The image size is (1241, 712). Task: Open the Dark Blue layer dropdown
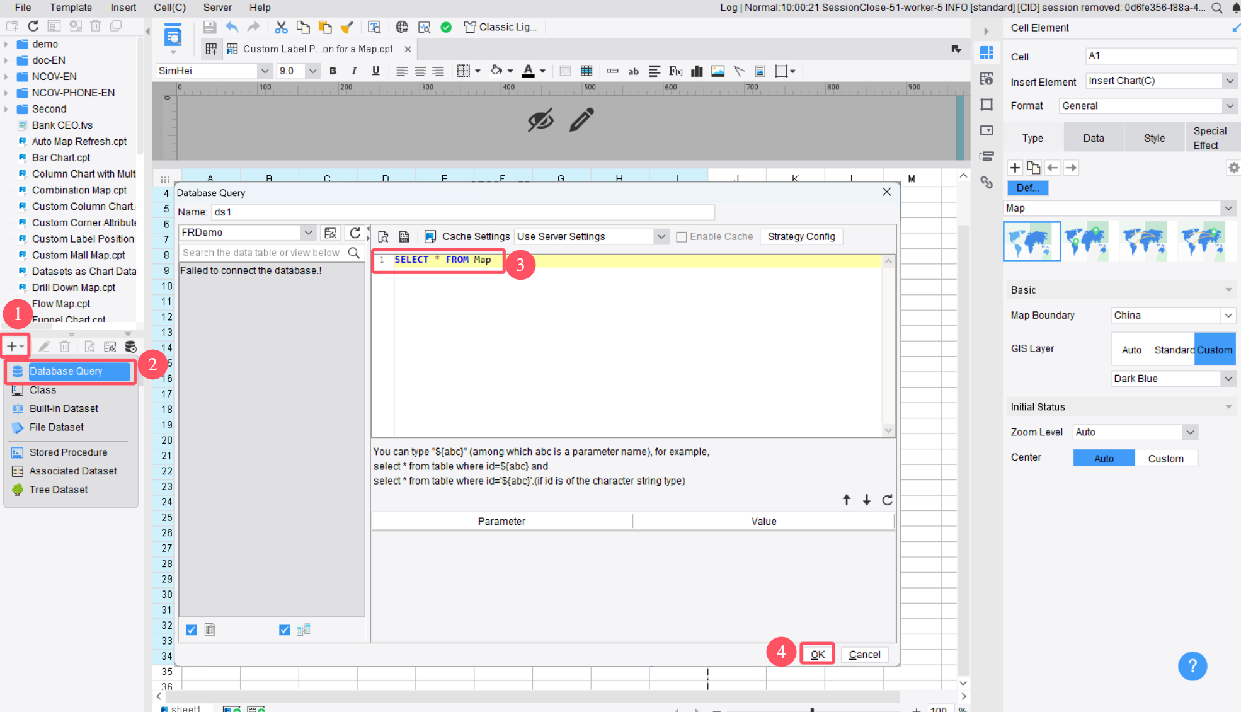(1228, 378)
